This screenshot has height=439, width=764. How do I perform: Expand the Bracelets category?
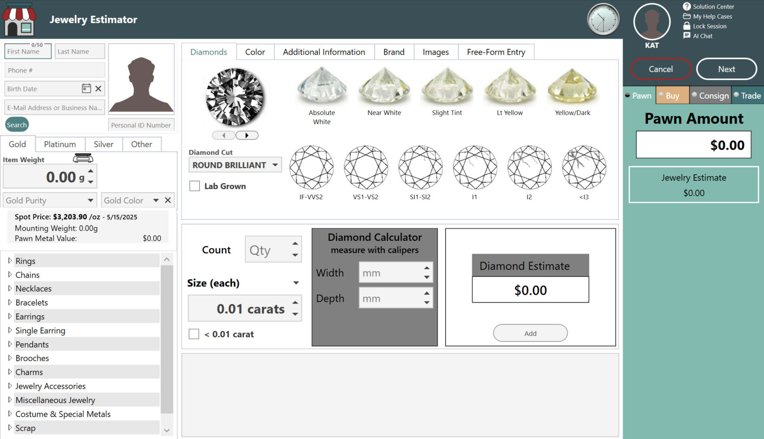click(x=10, y=302)
